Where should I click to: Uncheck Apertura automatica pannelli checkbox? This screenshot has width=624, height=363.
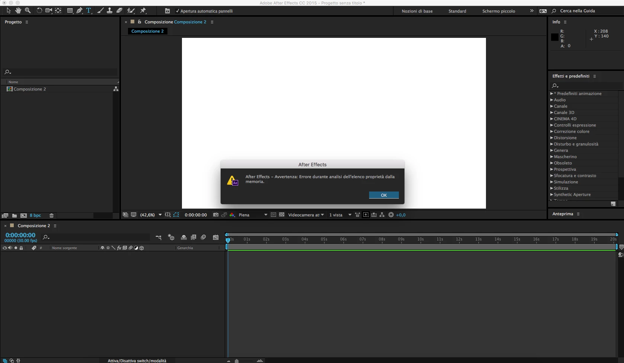click(x=177, y=11)
